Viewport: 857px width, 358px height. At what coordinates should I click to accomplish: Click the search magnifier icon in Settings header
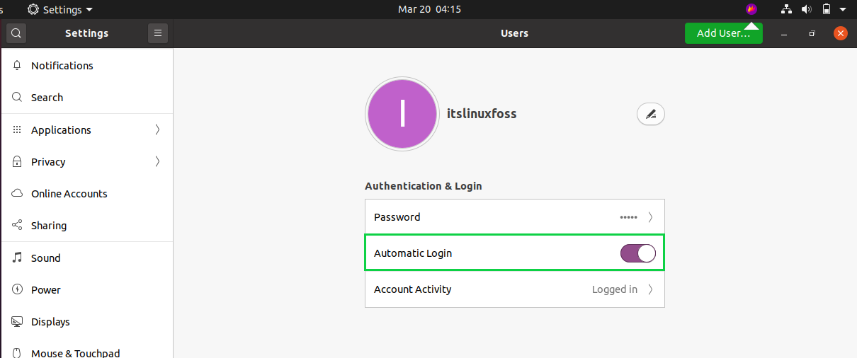(16, 33)
